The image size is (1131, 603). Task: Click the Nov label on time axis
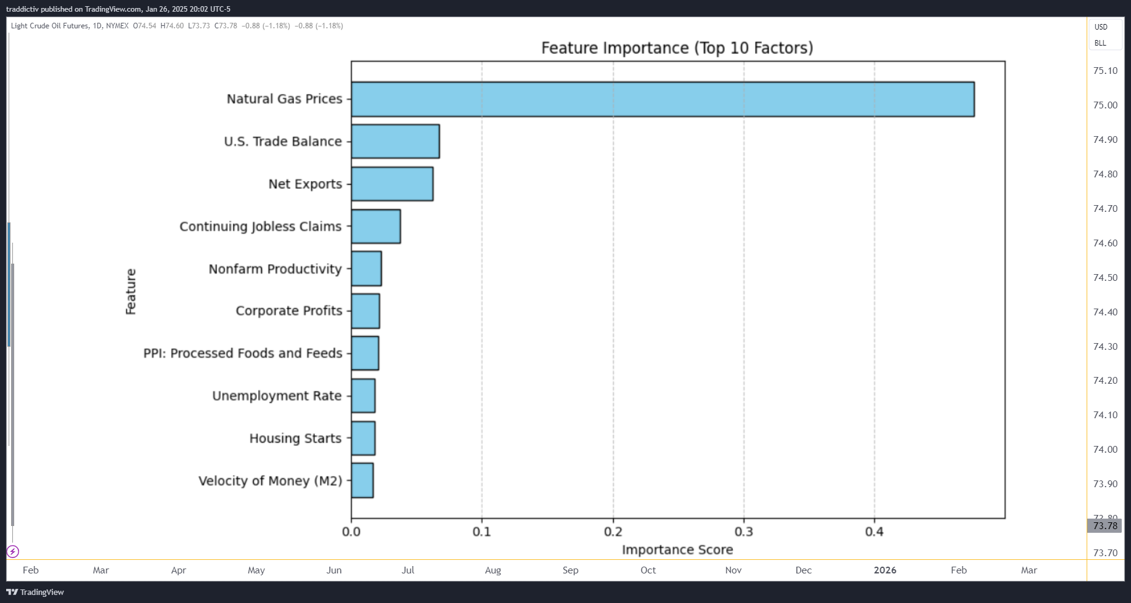[733, 570]
